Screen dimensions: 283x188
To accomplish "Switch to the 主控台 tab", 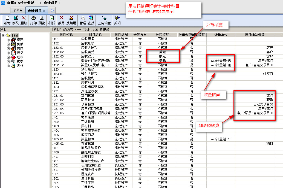I will tap(18, 11).
